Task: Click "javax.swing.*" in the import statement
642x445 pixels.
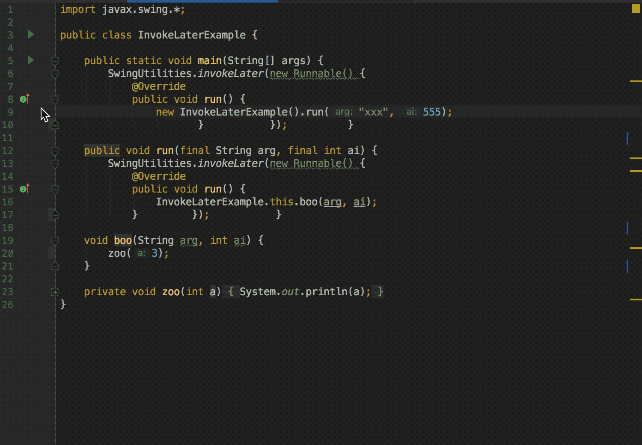Action: (141, 9)
